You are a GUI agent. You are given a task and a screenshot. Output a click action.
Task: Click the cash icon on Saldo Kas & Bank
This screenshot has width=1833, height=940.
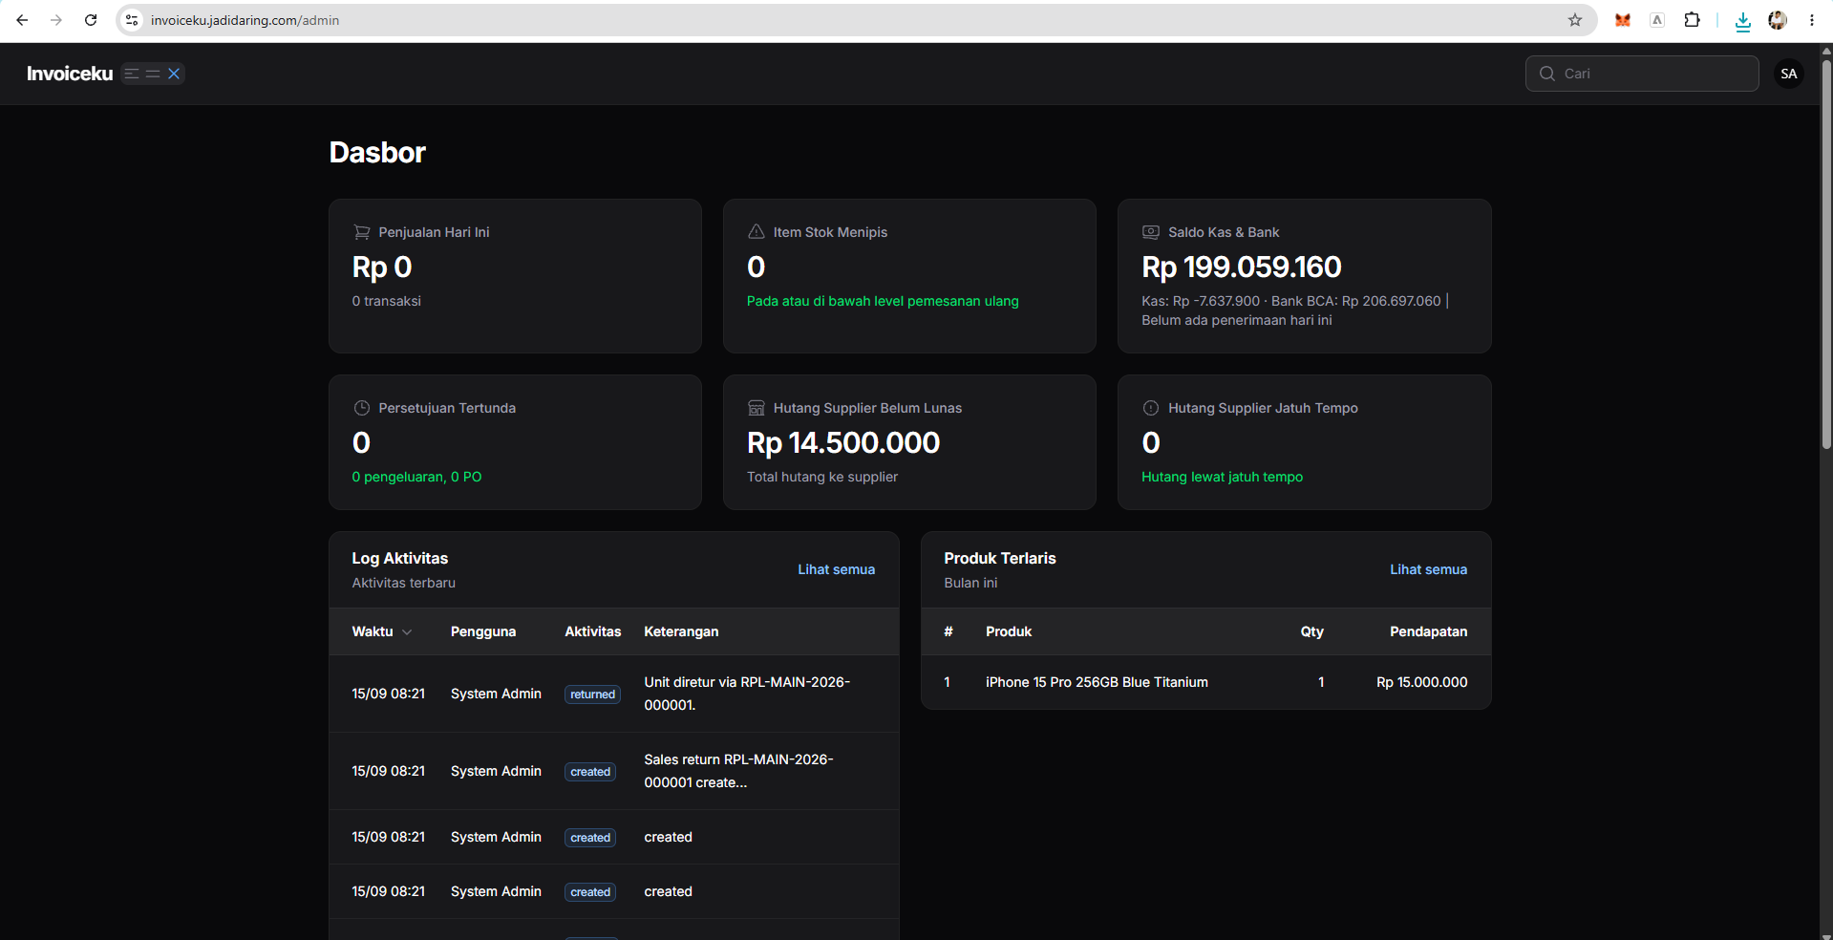[1151, 232]
